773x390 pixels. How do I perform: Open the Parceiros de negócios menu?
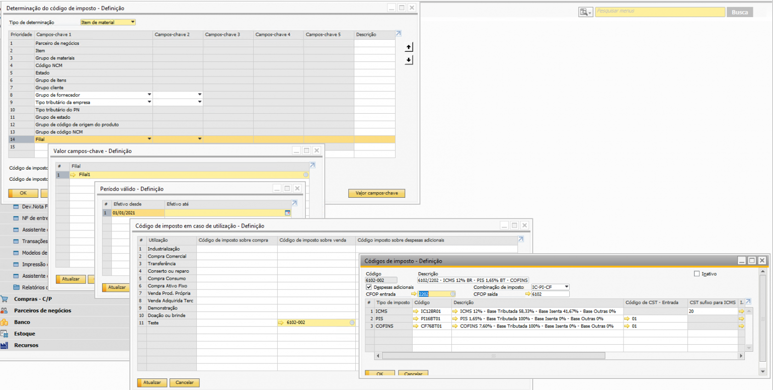pos(42,310)
